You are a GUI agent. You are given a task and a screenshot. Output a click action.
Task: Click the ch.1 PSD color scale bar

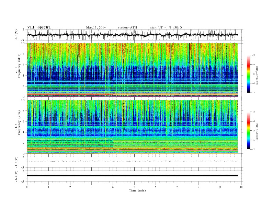click(x=248, y=74)
